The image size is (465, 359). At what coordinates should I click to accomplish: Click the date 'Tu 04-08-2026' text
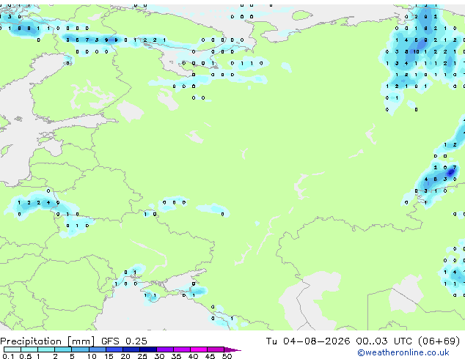(308, 341)
